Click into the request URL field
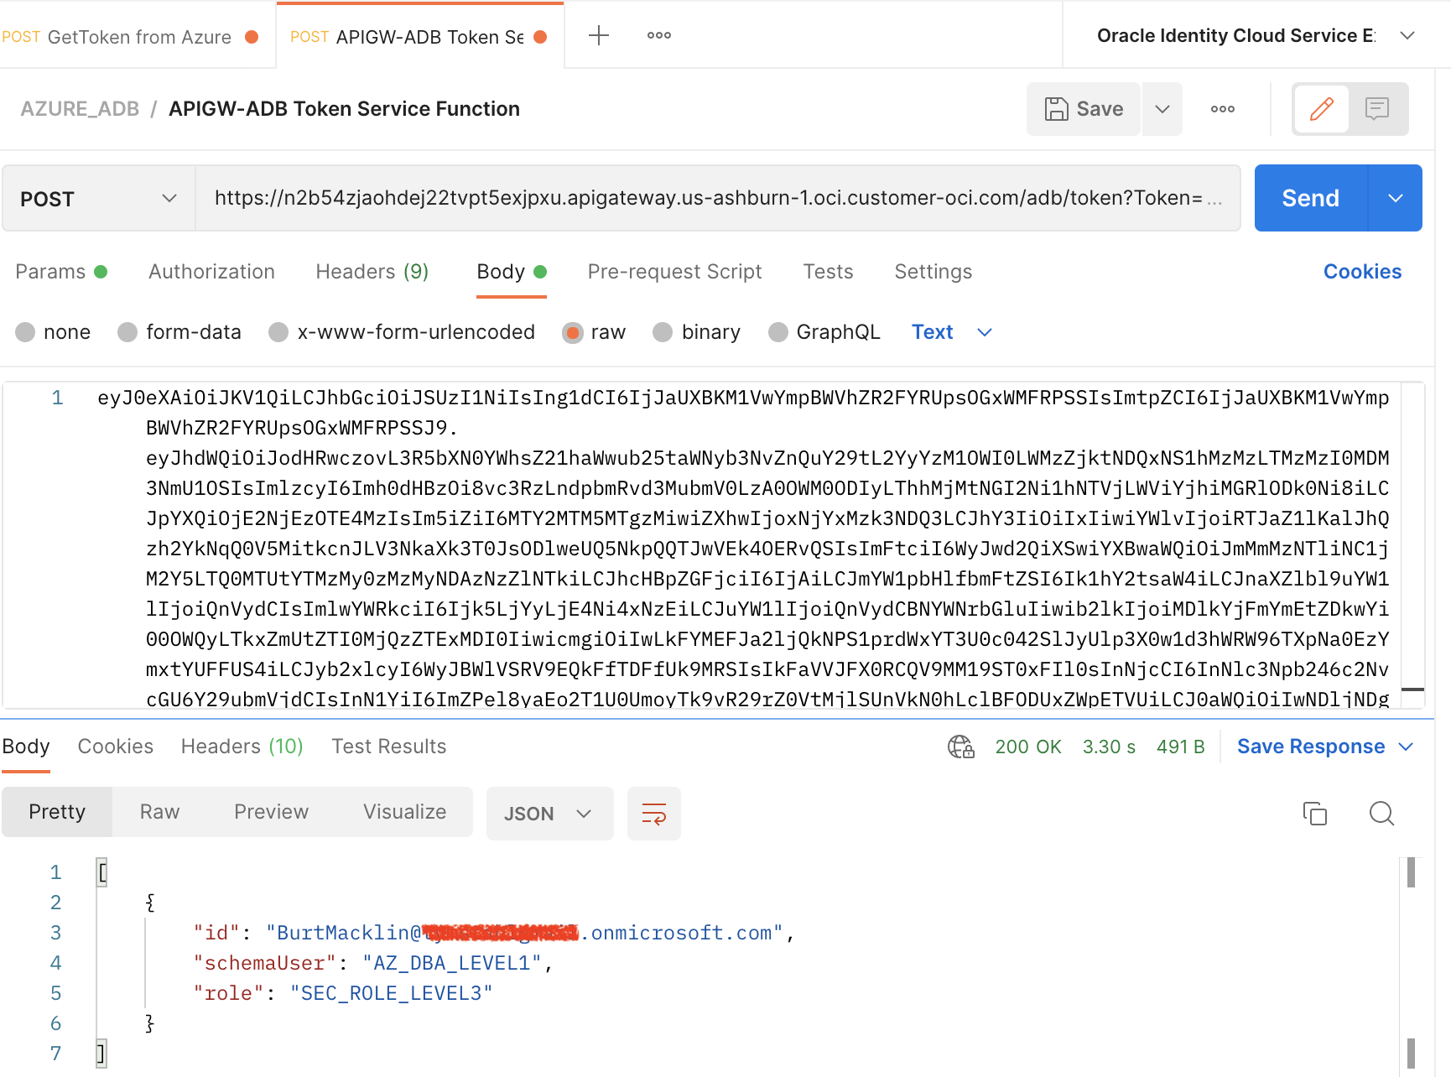This screenshot has width=1451, height=1077. point(709,198)
